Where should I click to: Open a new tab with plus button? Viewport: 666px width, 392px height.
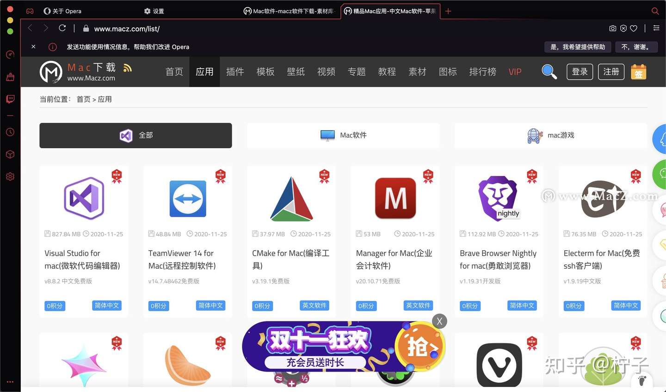click(448, 11)
